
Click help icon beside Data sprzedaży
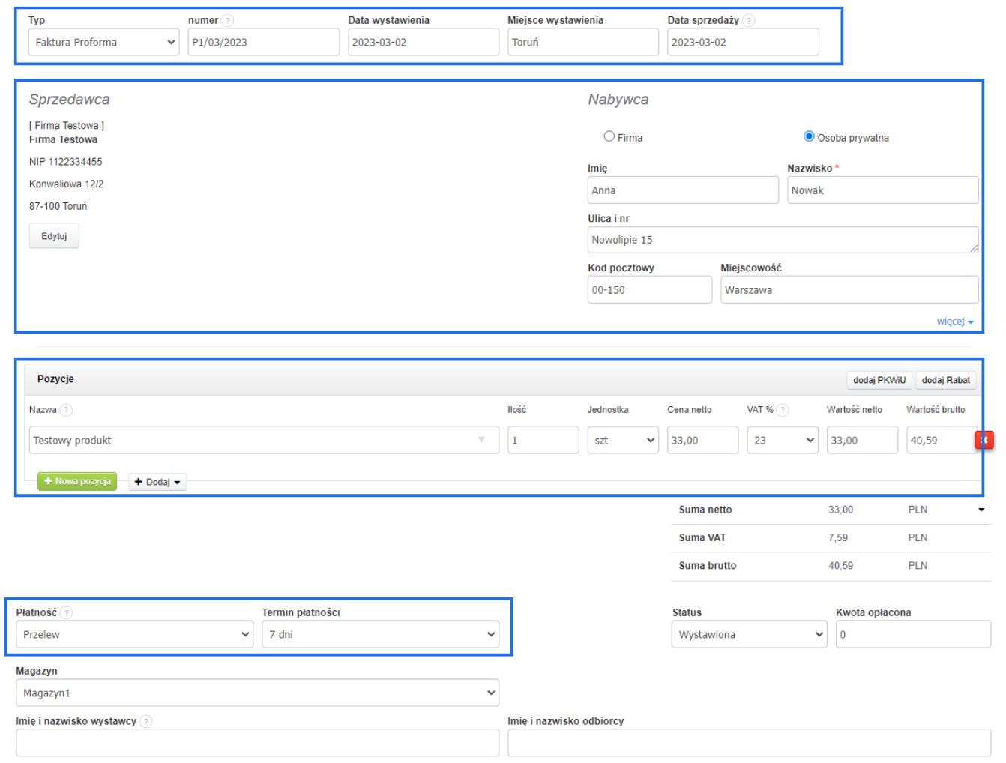click(x=748, y=21)
